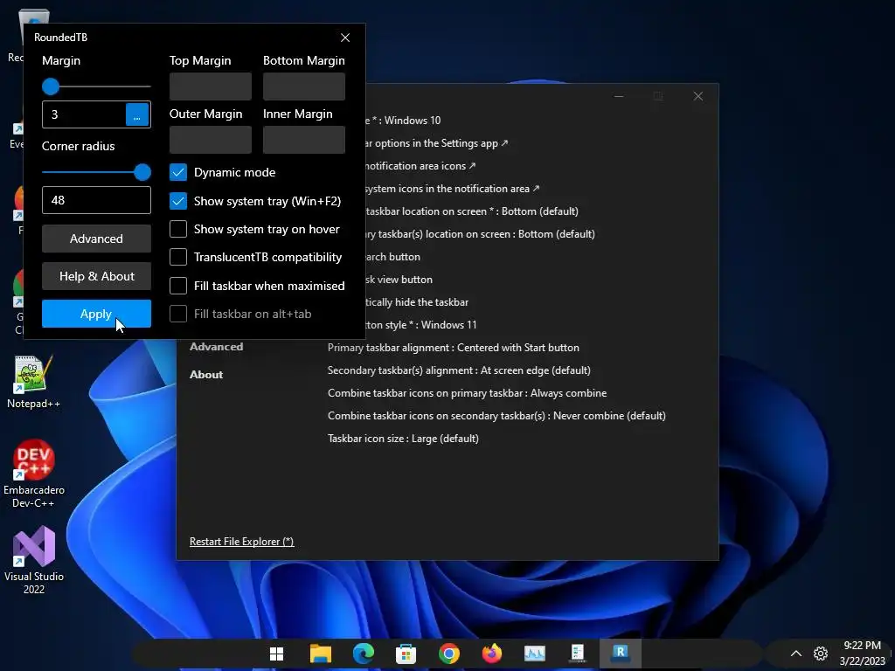Change taskbar style Windows 10 setting
The height and width of the screenshot is (671, 895).
[403, 121]
